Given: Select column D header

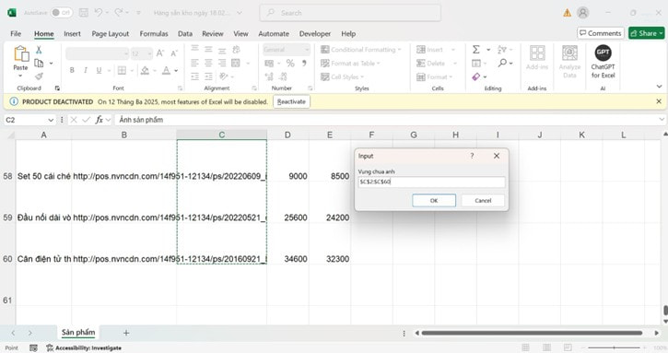Looking at the screenshot, I should pos(287,135).
